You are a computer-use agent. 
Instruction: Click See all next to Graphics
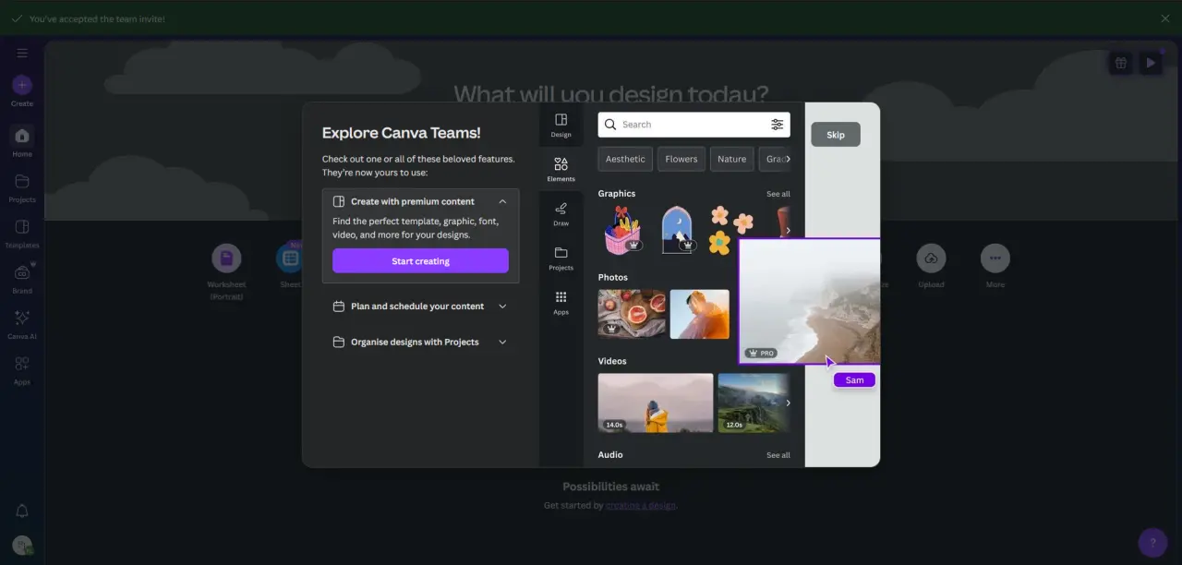(778, 194)
